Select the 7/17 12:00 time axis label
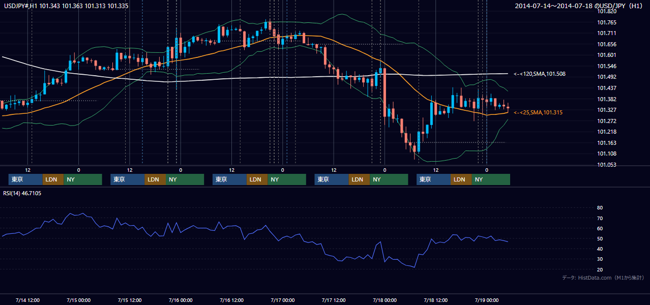Image resolution: width=650 pixels, height=305 pixels. 334,300
